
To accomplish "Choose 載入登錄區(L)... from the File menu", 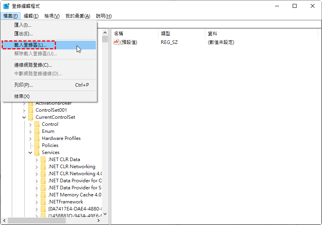I will point(30,45).
